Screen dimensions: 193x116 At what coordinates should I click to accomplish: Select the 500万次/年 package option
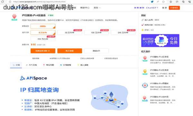[43, 39]
